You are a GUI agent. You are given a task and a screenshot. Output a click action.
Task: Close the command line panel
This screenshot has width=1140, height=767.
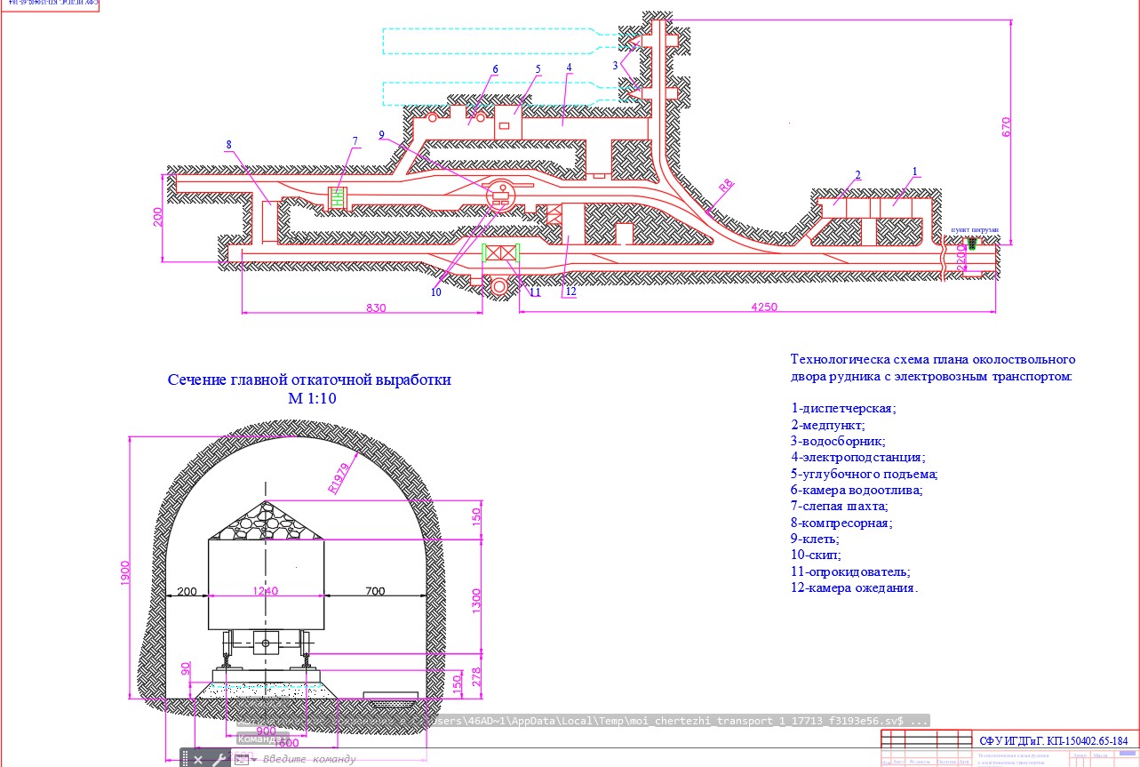pos(198,759)
